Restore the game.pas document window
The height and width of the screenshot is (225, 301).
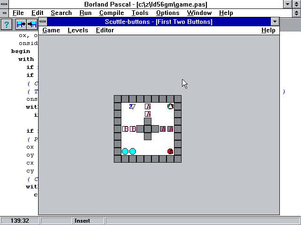point(296,13)
